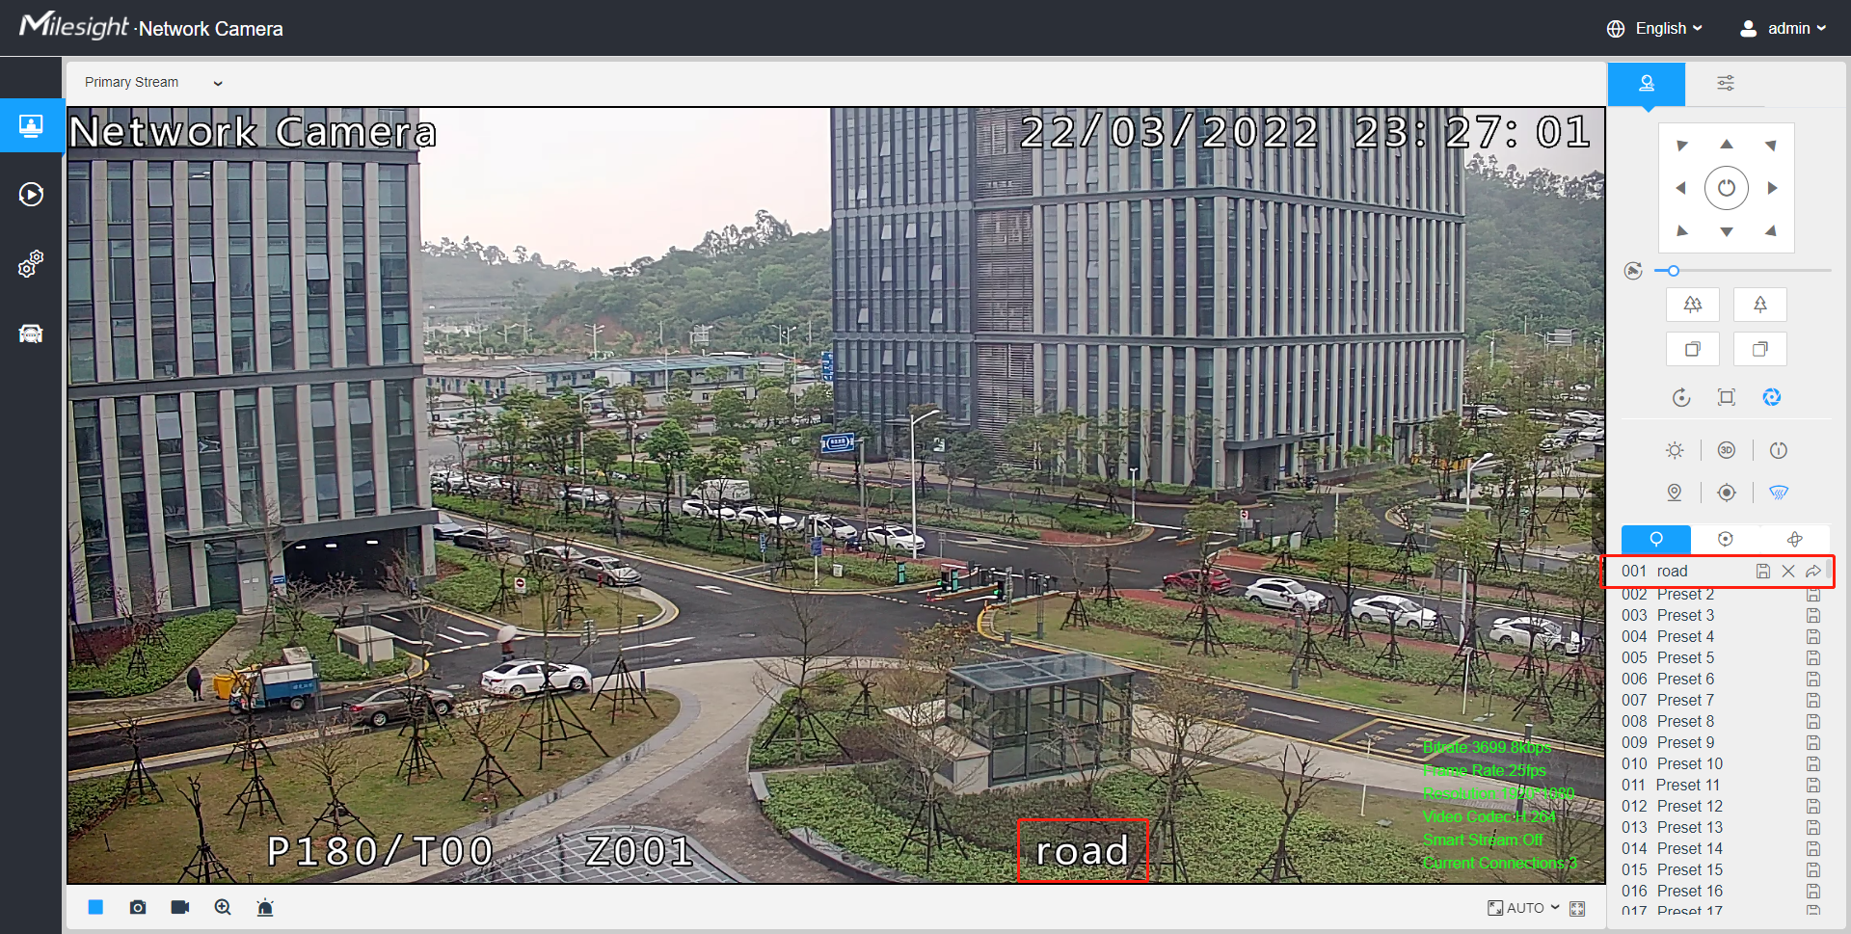Switch to the image adjustment sliders tab
Viewport: 1851px width, 934px height.
click(x=1726, y=83)
